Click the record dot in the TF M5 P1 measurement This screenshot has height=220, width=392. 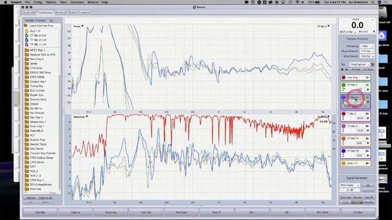[367, 143]
